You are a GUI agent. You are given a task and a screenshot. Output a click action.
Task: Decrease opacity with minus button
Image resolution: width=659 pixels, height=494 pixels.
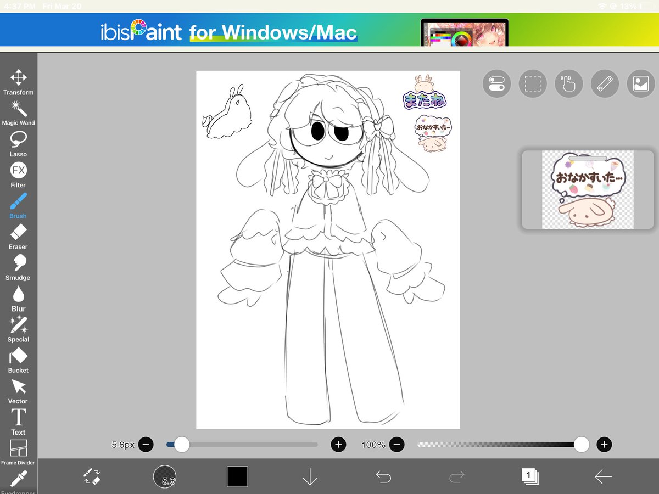[398, 445]
